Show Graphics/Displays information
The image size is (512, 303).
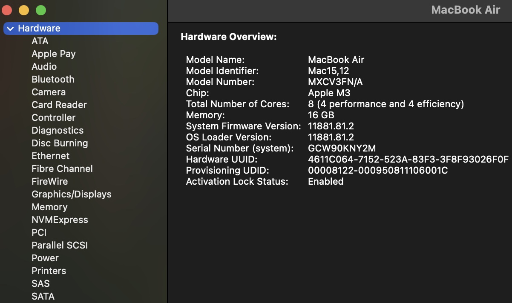[72, 194]
